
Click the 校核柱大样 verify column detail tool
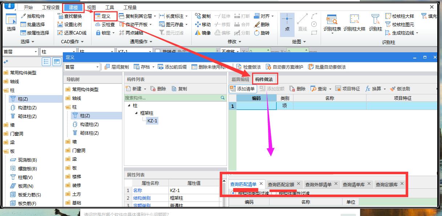(400, 16)
